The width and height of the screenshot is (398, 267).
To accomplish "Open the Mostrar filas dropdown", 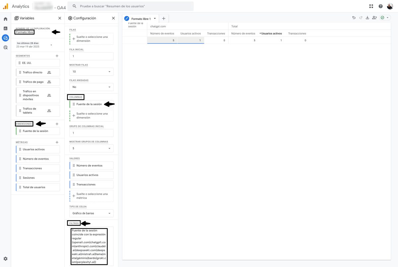I will tap(92, 72).
